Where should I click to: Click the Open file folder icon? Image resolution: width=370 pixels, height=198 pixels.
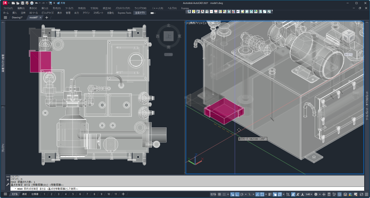pyautogui.click(x=18, y=3)
